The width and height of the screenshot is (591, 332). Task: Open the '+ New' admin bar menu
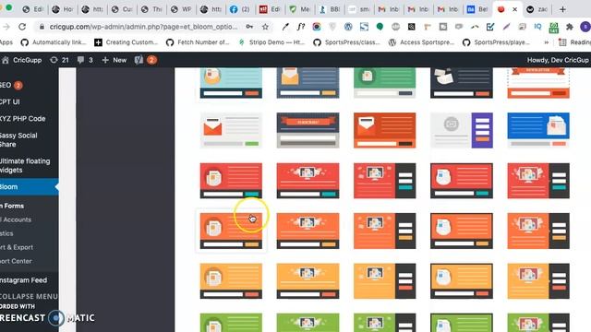point(115,60)
